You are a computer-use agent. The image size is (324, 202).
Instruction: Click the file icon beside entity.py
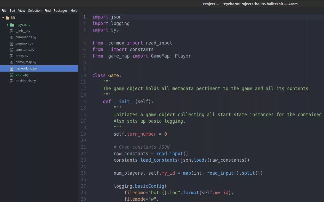[11, 56]
